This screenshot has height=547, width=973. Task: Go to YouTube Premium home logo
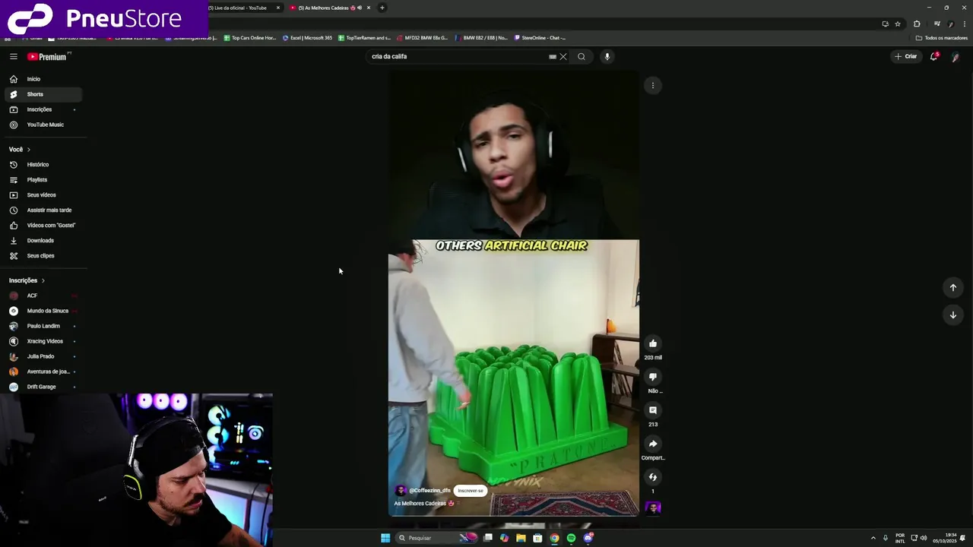[47, 56]
